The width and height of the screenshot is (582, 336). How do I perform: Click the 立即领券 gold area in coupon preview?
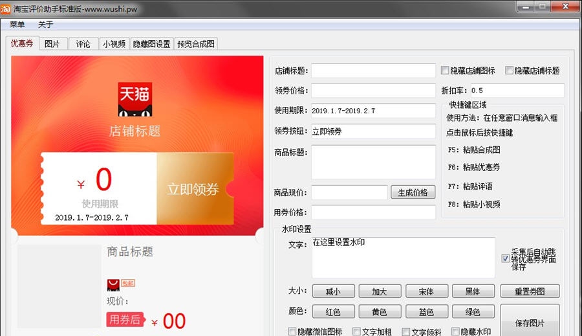tap(195, 188)
